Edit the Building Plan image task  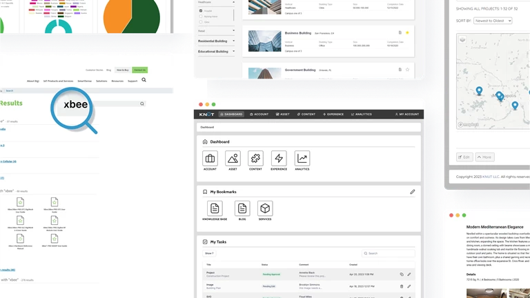tap(409, 286)
